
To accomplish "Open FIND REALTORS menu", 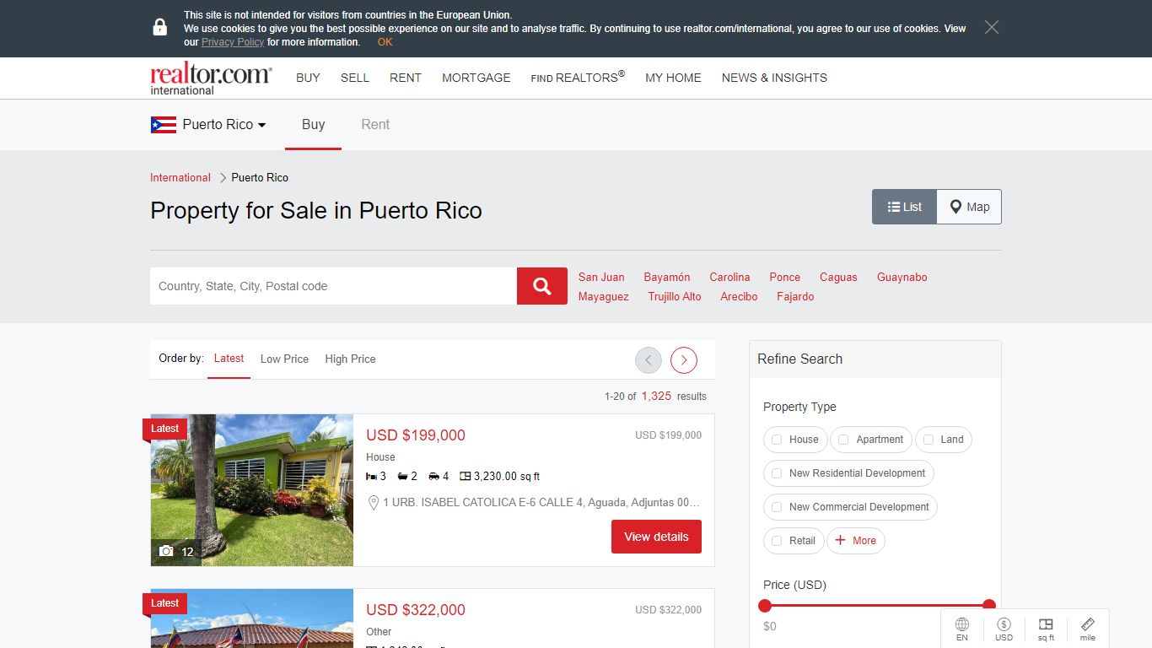I will 578,77.
